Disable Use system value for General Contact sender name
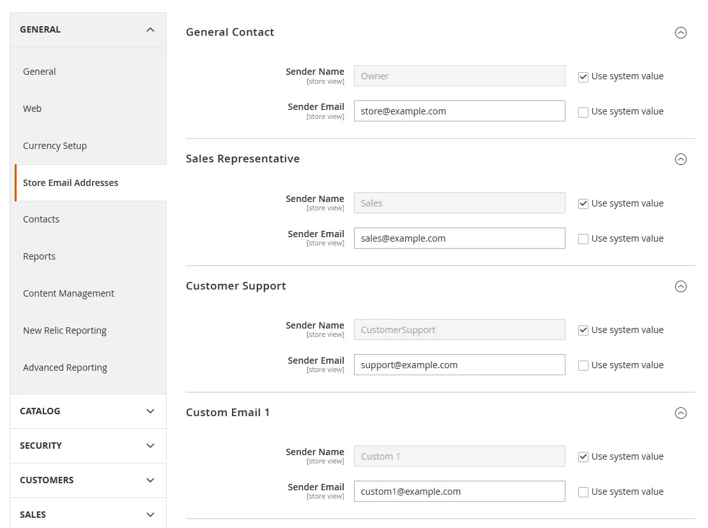 583,76
